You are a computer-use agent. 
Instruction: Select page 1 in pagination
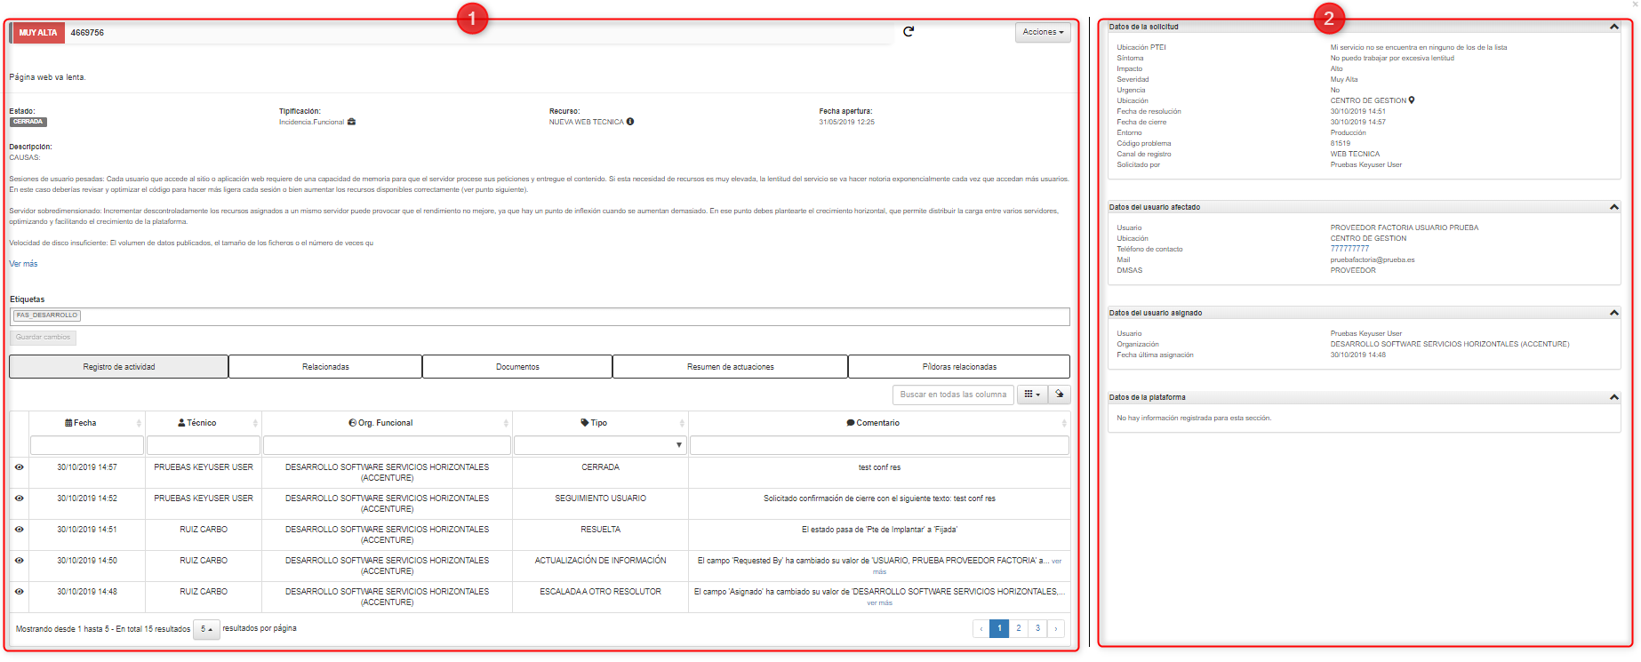tap(999, 628)
